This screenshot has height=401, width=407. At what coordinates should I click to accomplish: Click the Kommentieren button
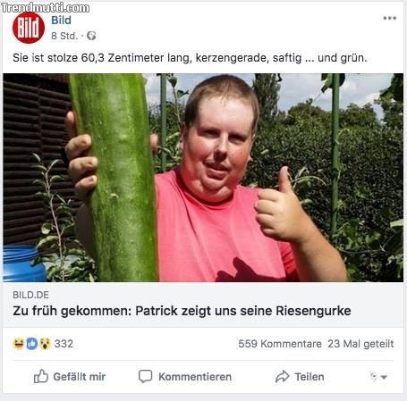[x=185, y=377]
